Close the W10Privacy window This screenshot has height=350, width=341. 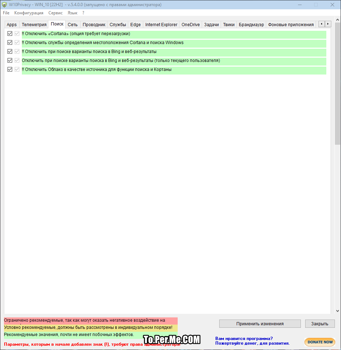(332, 5)
